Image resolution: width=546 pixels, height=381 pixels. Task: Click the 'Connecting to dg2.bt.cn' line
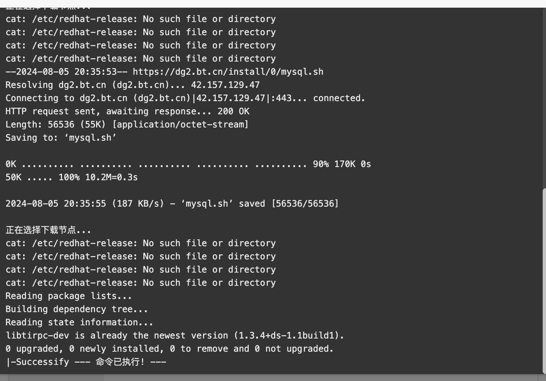(185, 98)
